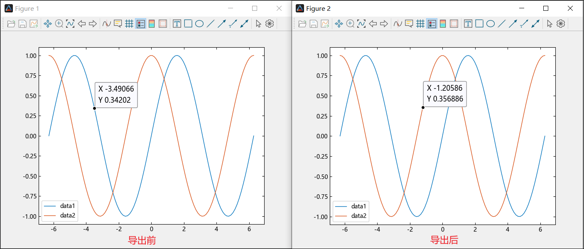Select double-headed arrow tool in Figure 2

click(535, 24)
